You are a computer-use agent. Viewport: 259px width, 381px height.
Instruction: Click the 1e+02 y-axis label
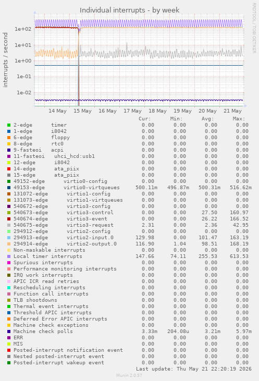(23, 29)
